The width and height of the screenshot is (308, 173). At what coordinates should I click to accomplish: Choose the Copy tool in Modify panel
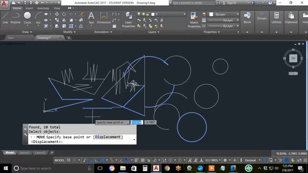[57, 20]
